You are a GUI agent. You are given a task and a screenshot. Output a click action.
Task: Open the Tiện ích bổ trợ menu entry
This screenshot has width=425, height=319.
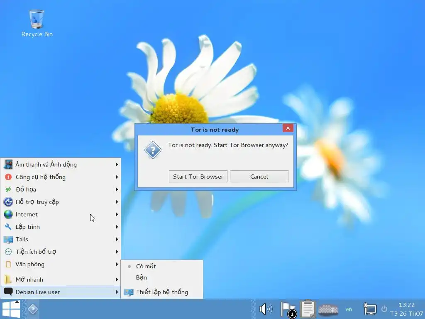click(61, 252)
